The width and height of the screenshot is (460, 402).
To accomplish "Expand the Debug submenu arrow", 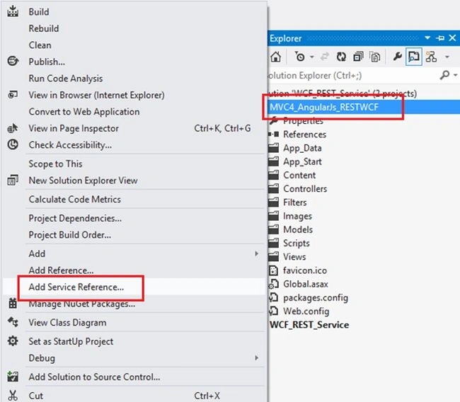I will pyautogui.click(x=257, y=357).
